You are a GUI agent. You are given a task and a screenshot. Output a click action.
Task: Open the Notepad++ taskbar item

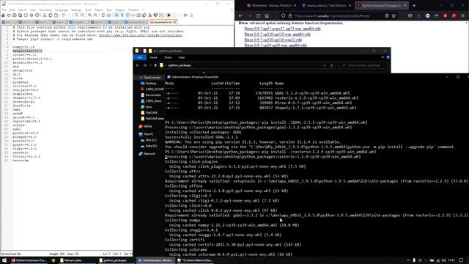(x=195, y=260)
